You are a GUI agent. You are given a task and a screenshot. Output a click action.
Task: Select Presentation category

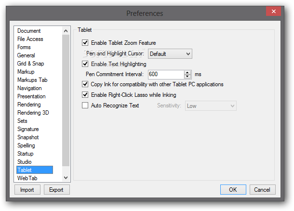point(31,96)
